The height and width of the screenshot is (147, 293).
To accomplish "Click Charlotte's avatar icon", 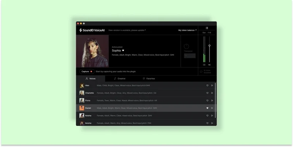I will coord(82,93).
